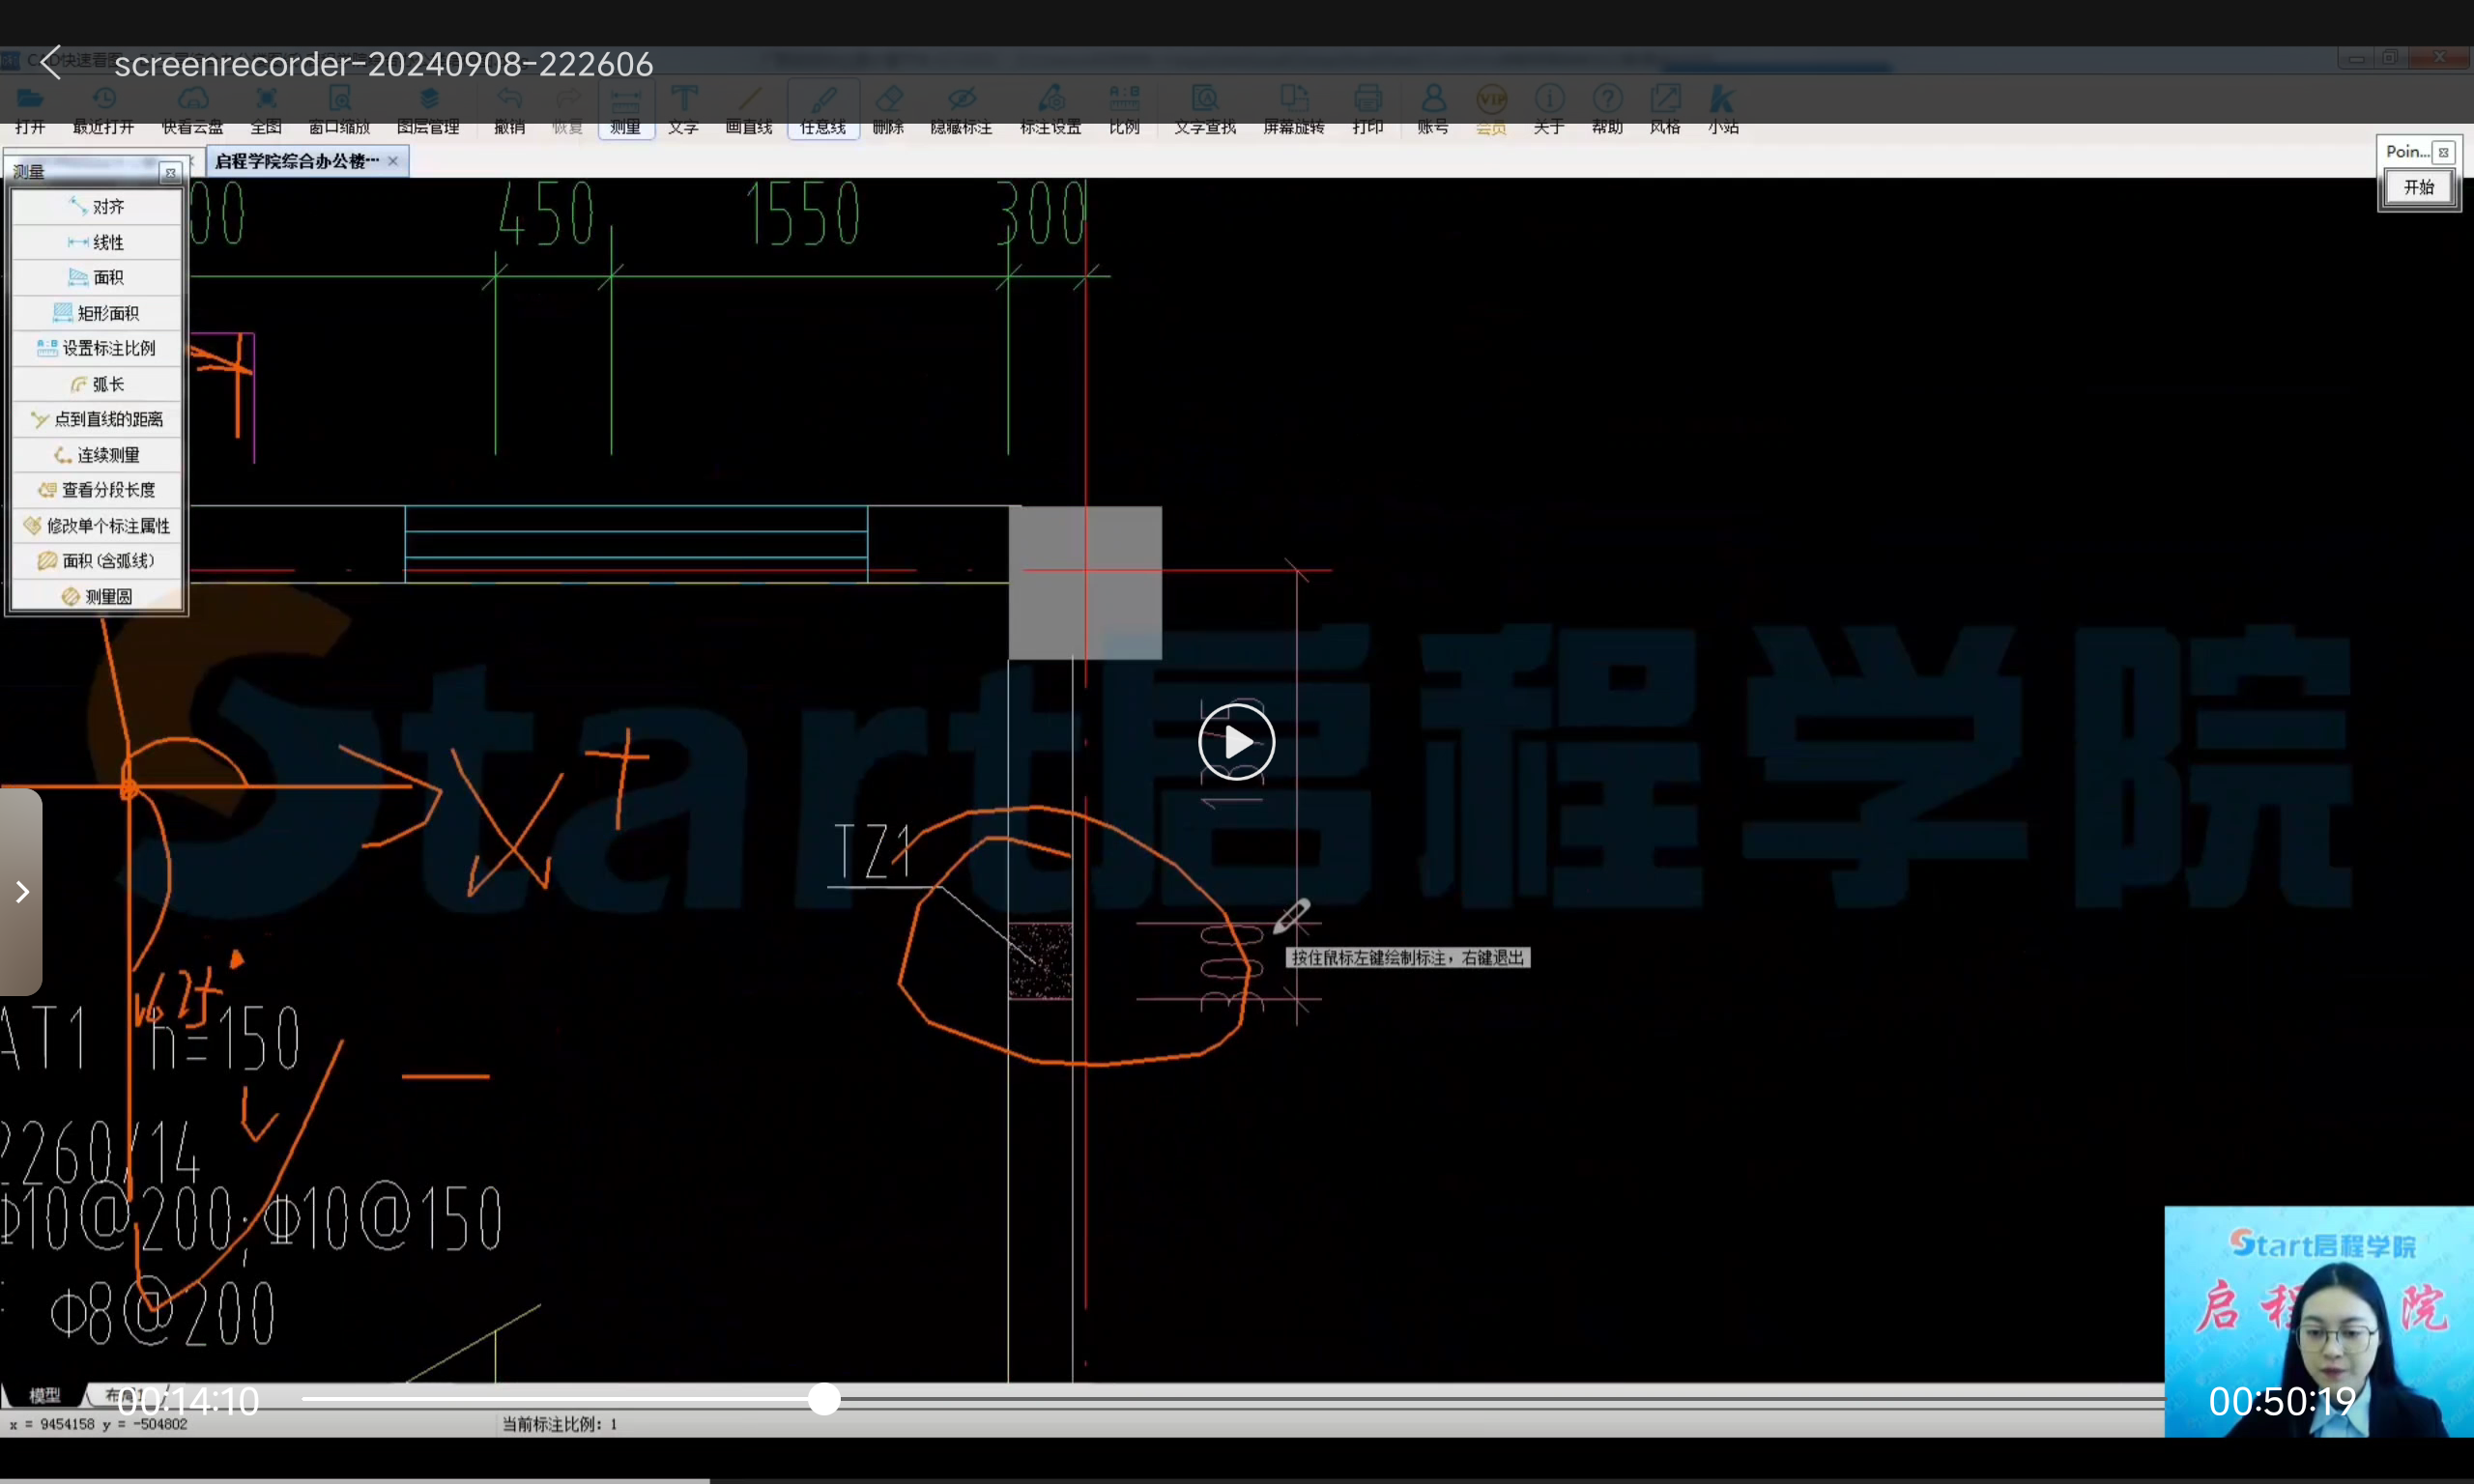Image resolution: width=2474 pixels, height=1484 pixels.
Task: Choose 面积 area measurement
Action: click(x=97, y=277)
